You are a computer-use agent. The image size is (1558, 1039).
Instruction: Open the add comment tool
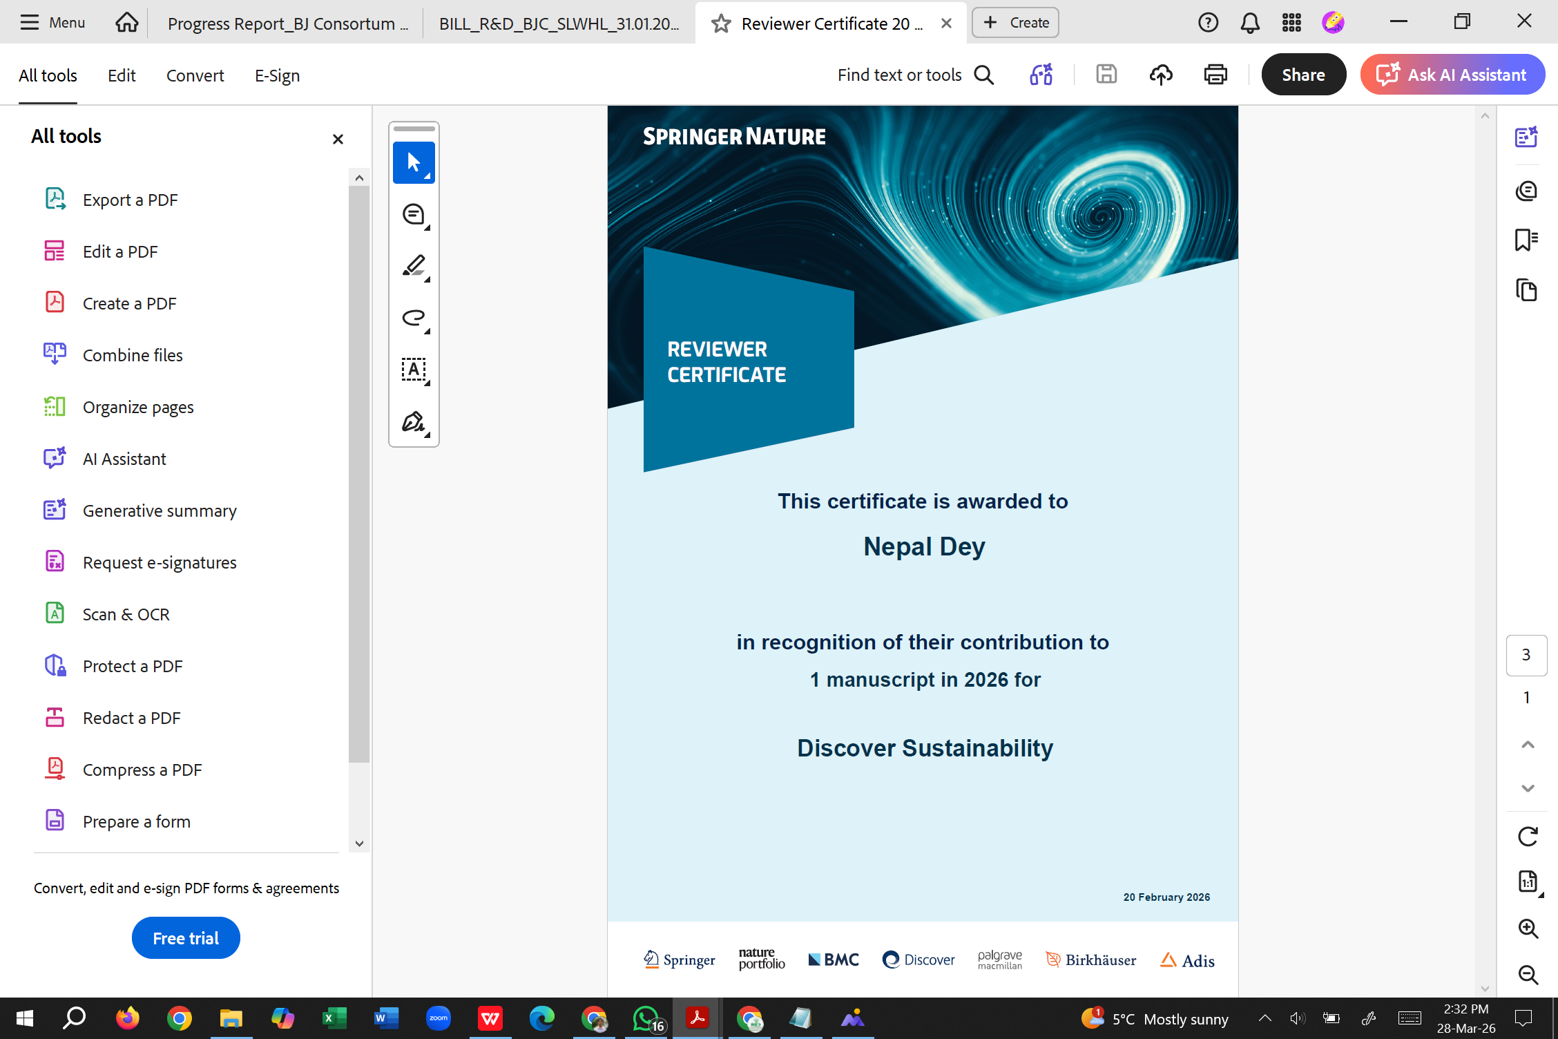pos(413,215)
